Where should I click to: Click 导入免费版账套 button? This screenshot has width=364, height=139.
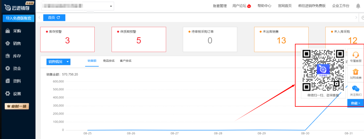coord(18,18)
